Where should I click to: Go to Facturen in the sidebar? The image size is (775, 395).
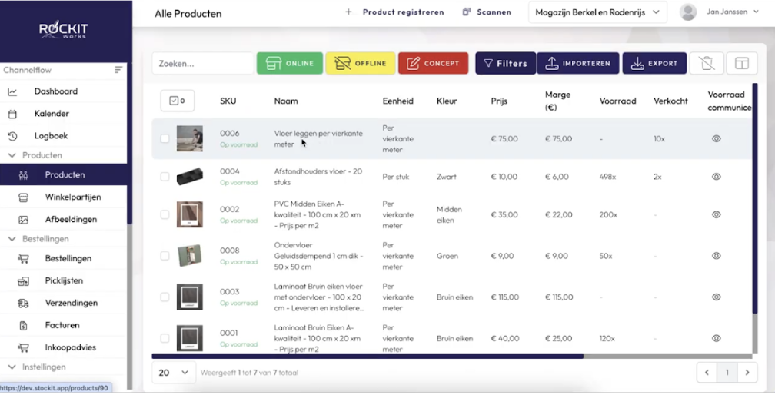coord(62,325)
